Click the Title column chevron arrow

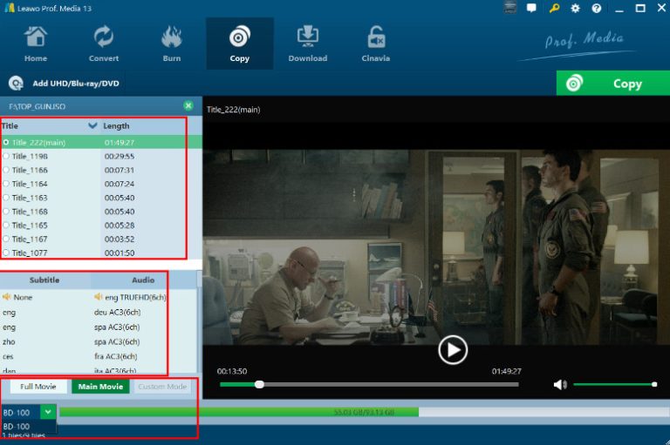(92, 126)
